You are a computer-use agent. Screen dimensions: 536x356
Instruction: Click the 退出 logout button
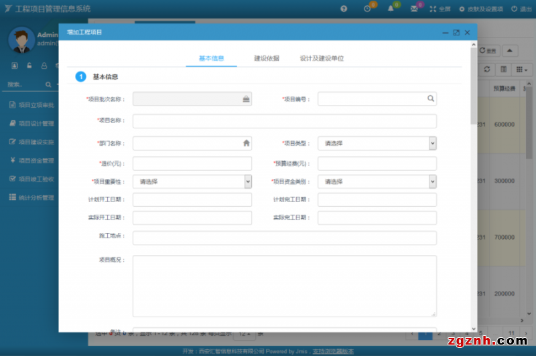(x=522, y=9)
